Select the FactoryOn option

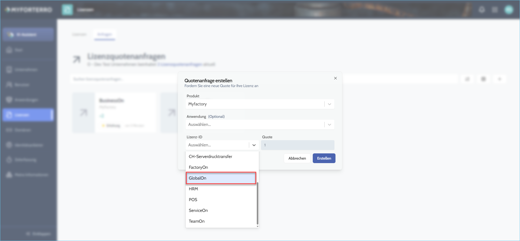click(x=221, y=167)
